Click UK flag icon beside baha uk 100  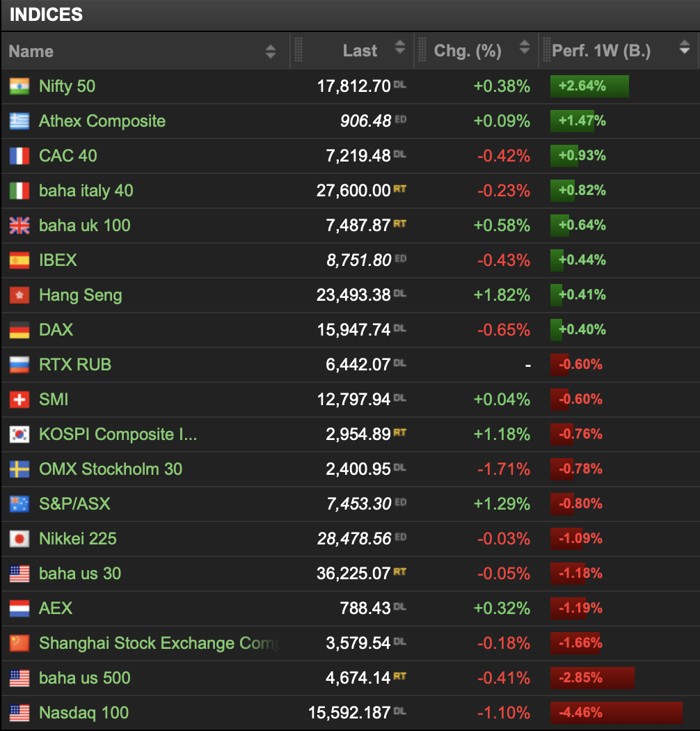tap(19, 226)
